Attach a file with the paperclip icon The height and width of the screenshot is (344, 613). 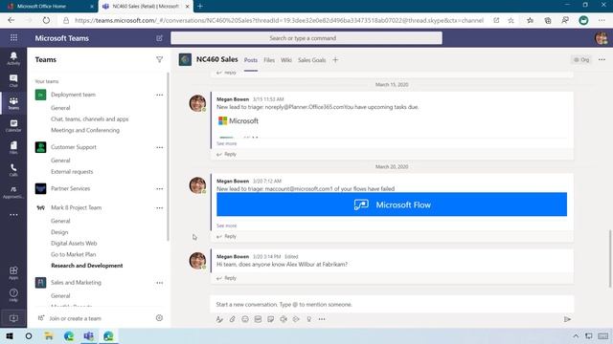232,319
